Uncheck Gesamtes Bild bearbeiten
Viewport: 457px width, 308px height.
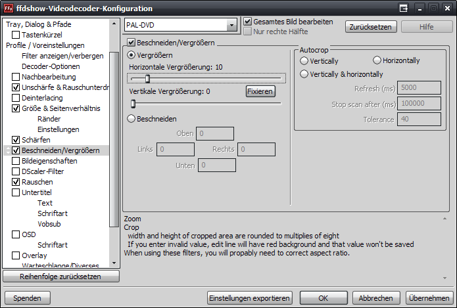click(247, 21)
